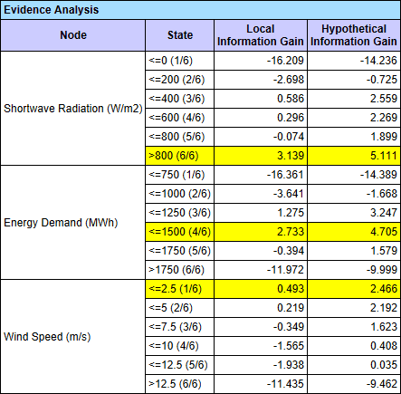The image size is (401, 394).
Task: Click the 0.035 hypothetical gain cell
Action: tap(354, 365)
